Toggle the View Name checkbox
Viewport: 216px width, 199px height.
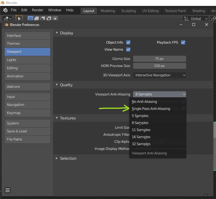128,49
